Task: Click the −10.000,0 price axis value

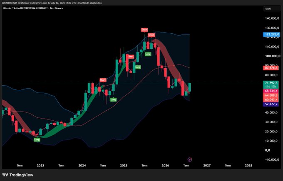Action: point(272,159)
